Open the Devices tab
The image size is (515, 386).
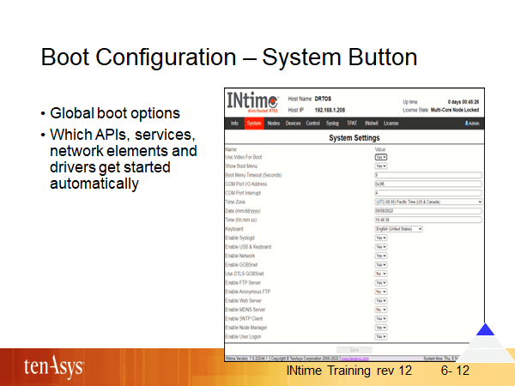(x=293, y=124)
